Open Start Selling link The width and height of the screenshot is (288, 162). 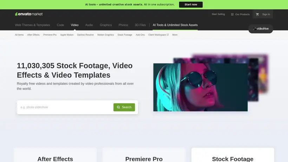pos(218,14)
